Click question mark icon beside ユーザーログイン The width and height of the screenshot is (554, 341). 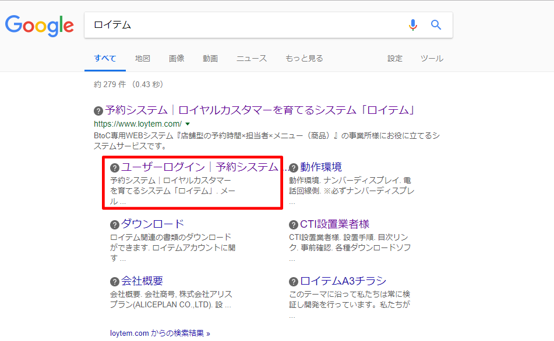[115, 168]
